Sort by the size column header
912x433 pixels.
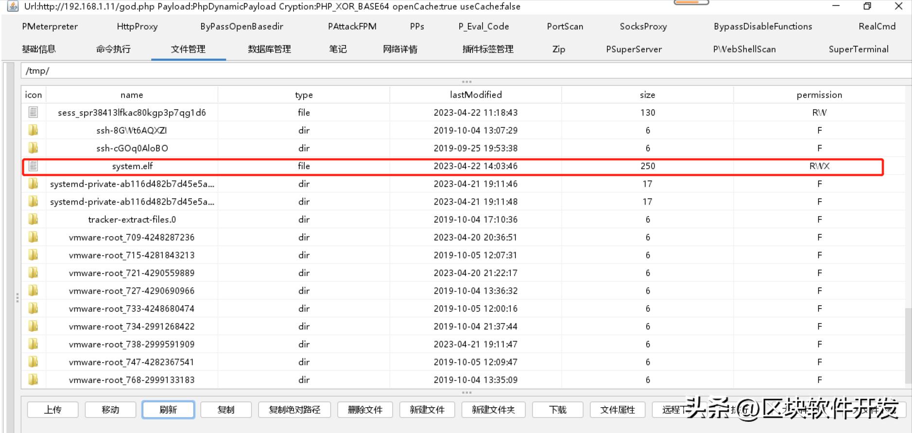pyautogui.click(x=647, y=95)
